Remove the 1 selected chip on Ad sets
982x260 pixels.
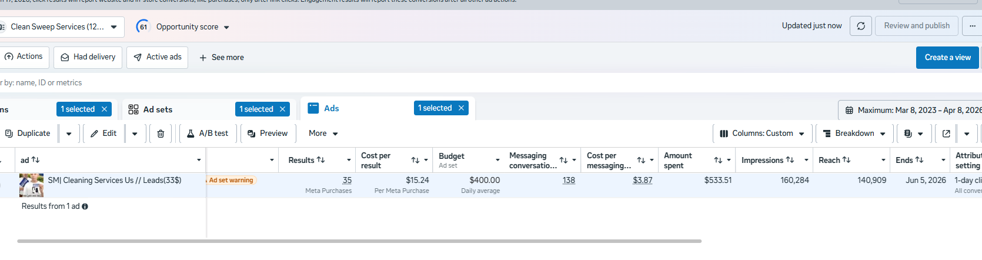click(x=283, y=109)
